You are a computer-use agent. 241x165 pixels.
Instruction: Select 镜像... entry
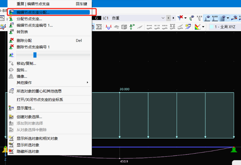50,76
